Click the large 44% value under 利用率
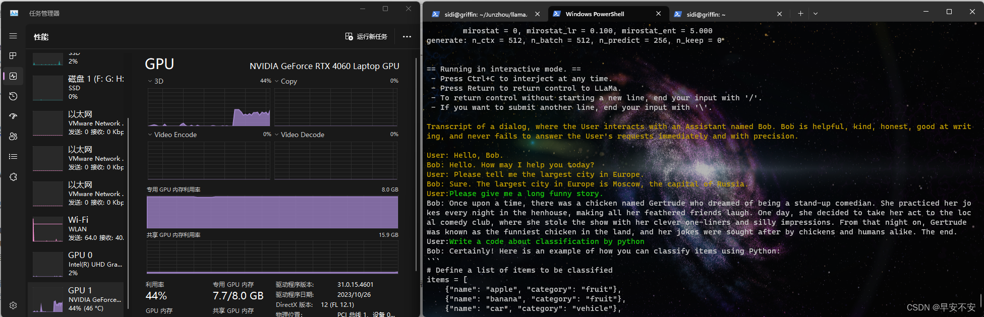This screenshot has height=317, width=984. click(x=156, y=296)
